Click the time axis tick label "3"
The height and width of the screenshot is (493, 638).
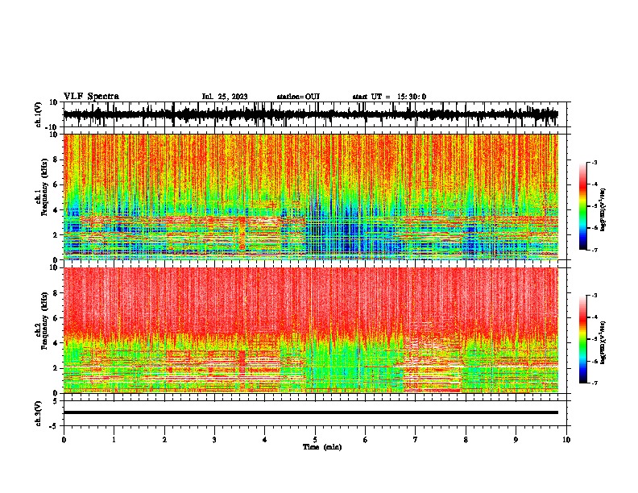pyautogui.click(x=214, y=440)
